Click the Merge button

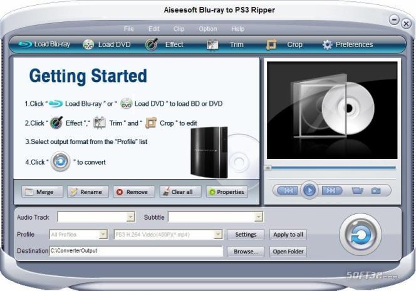pos(42,191)
